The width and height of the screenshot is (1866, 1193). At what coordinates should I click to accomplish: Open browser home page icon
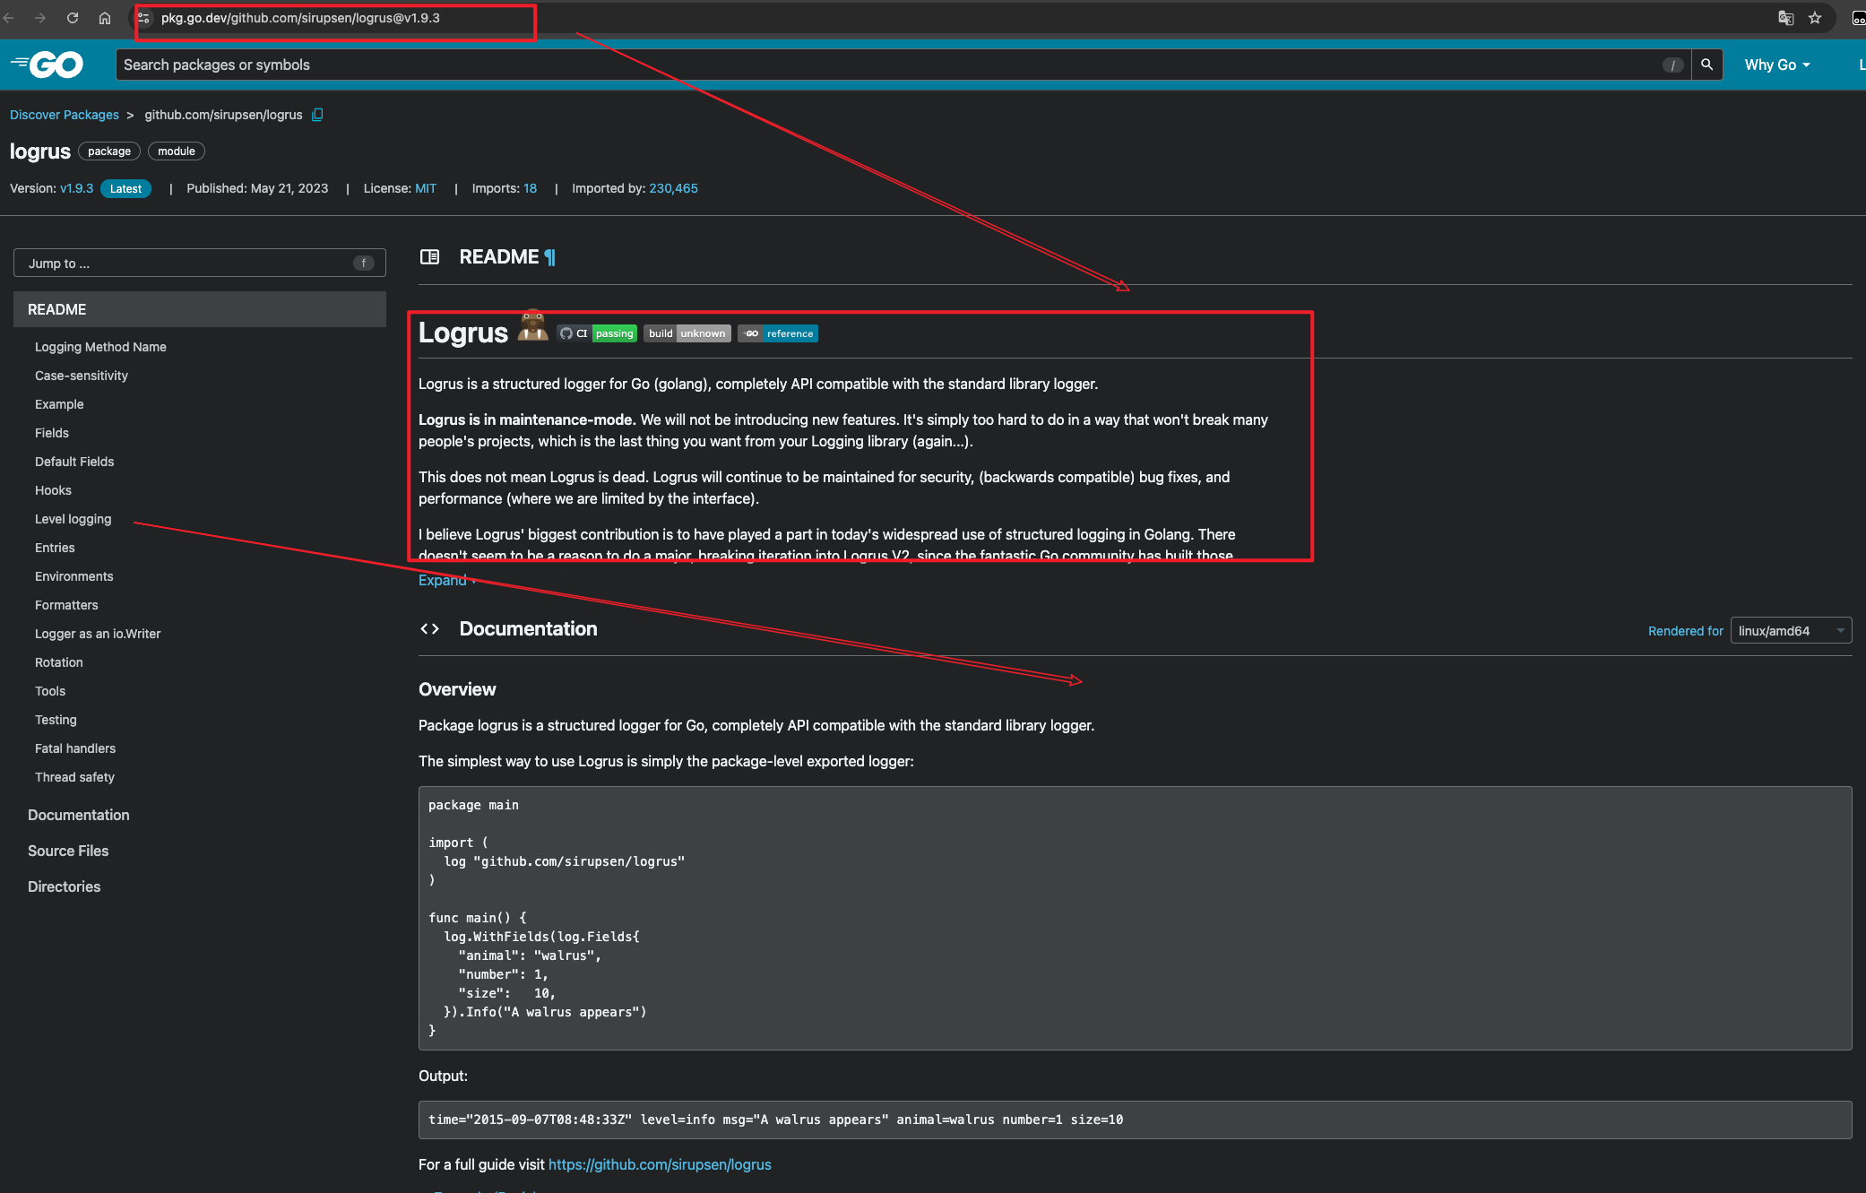(105, 18)
